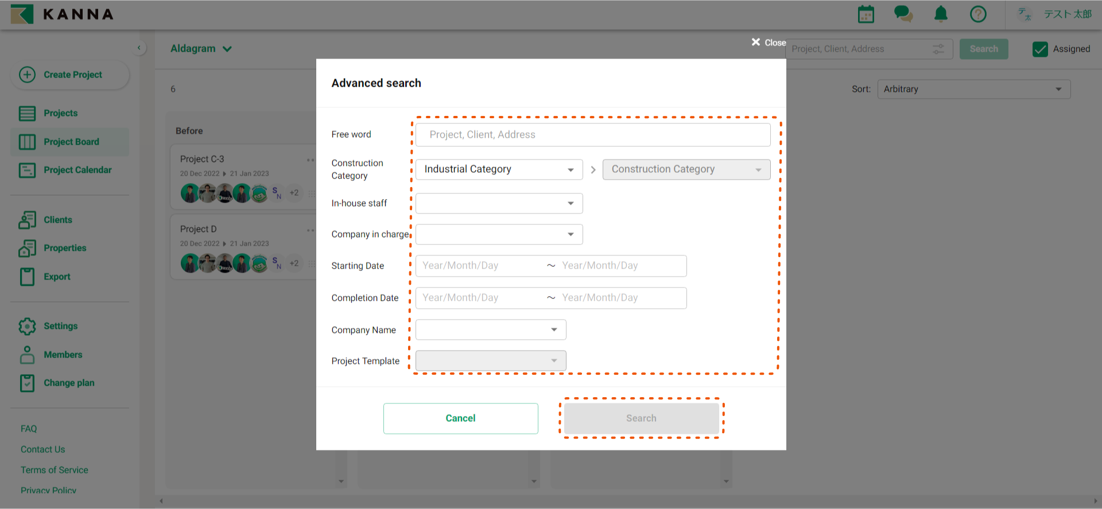Open the calendar icon in top bar
The image size is (1102, 509).
866,14
